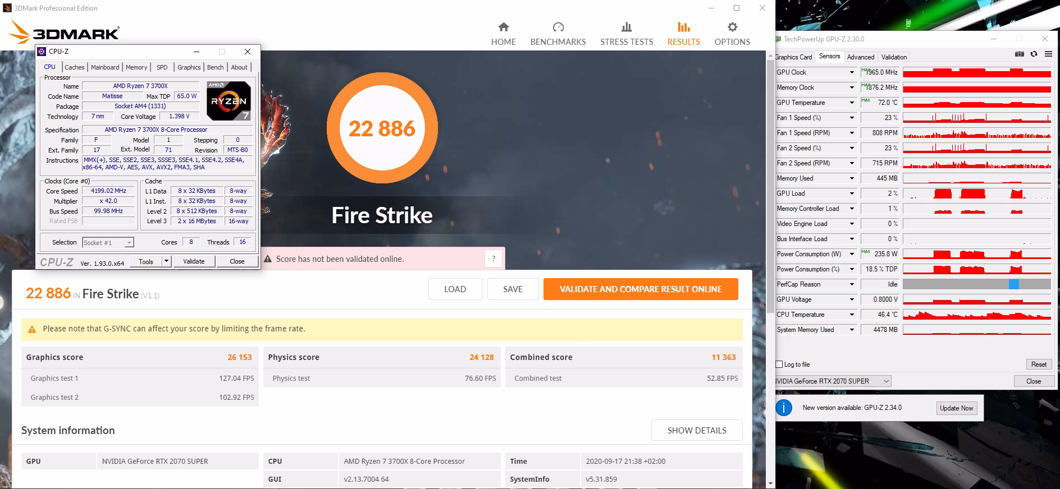Switch to the Caches tab in CPU-Z
Viewport: 1060px width, 489px height.
75,67
